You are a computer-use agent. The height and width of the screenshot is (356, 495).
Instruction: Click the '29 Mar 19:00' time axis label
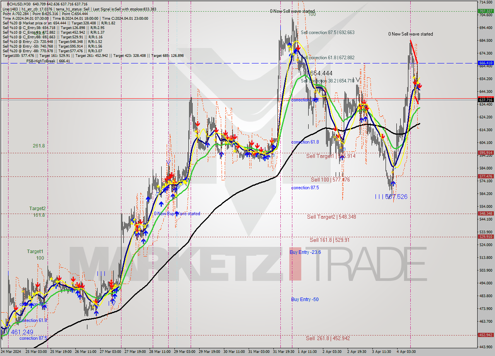[209, 352]
